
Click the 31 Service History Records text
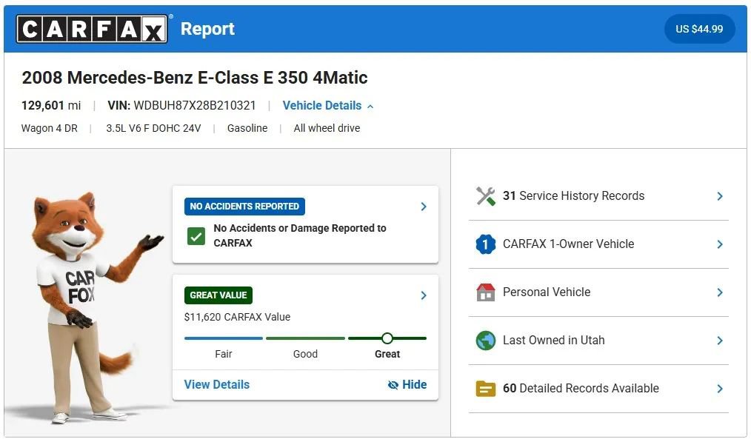click(573, 196)
